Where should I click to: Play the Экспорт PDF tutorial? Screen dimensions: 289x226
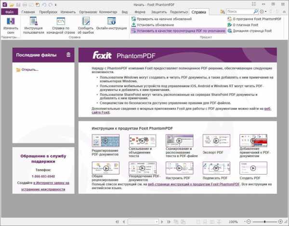[216, 140]
